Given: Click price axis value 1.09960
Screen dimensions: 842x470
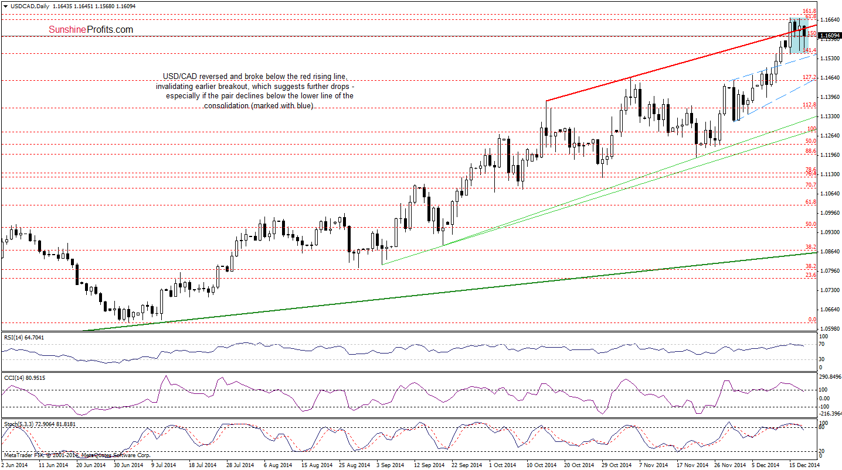Looking at the screenshot, I should point(830,213).
